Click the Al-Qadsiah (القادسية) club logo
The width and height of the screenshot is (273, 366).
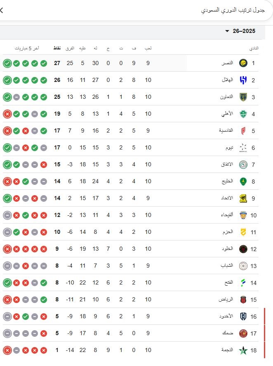243,131
